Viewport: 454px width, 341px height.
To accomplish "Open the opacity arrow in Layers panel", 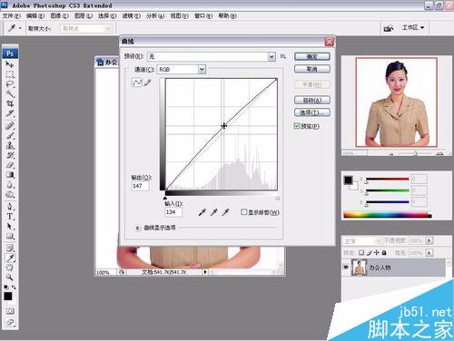I will point(429,241).
